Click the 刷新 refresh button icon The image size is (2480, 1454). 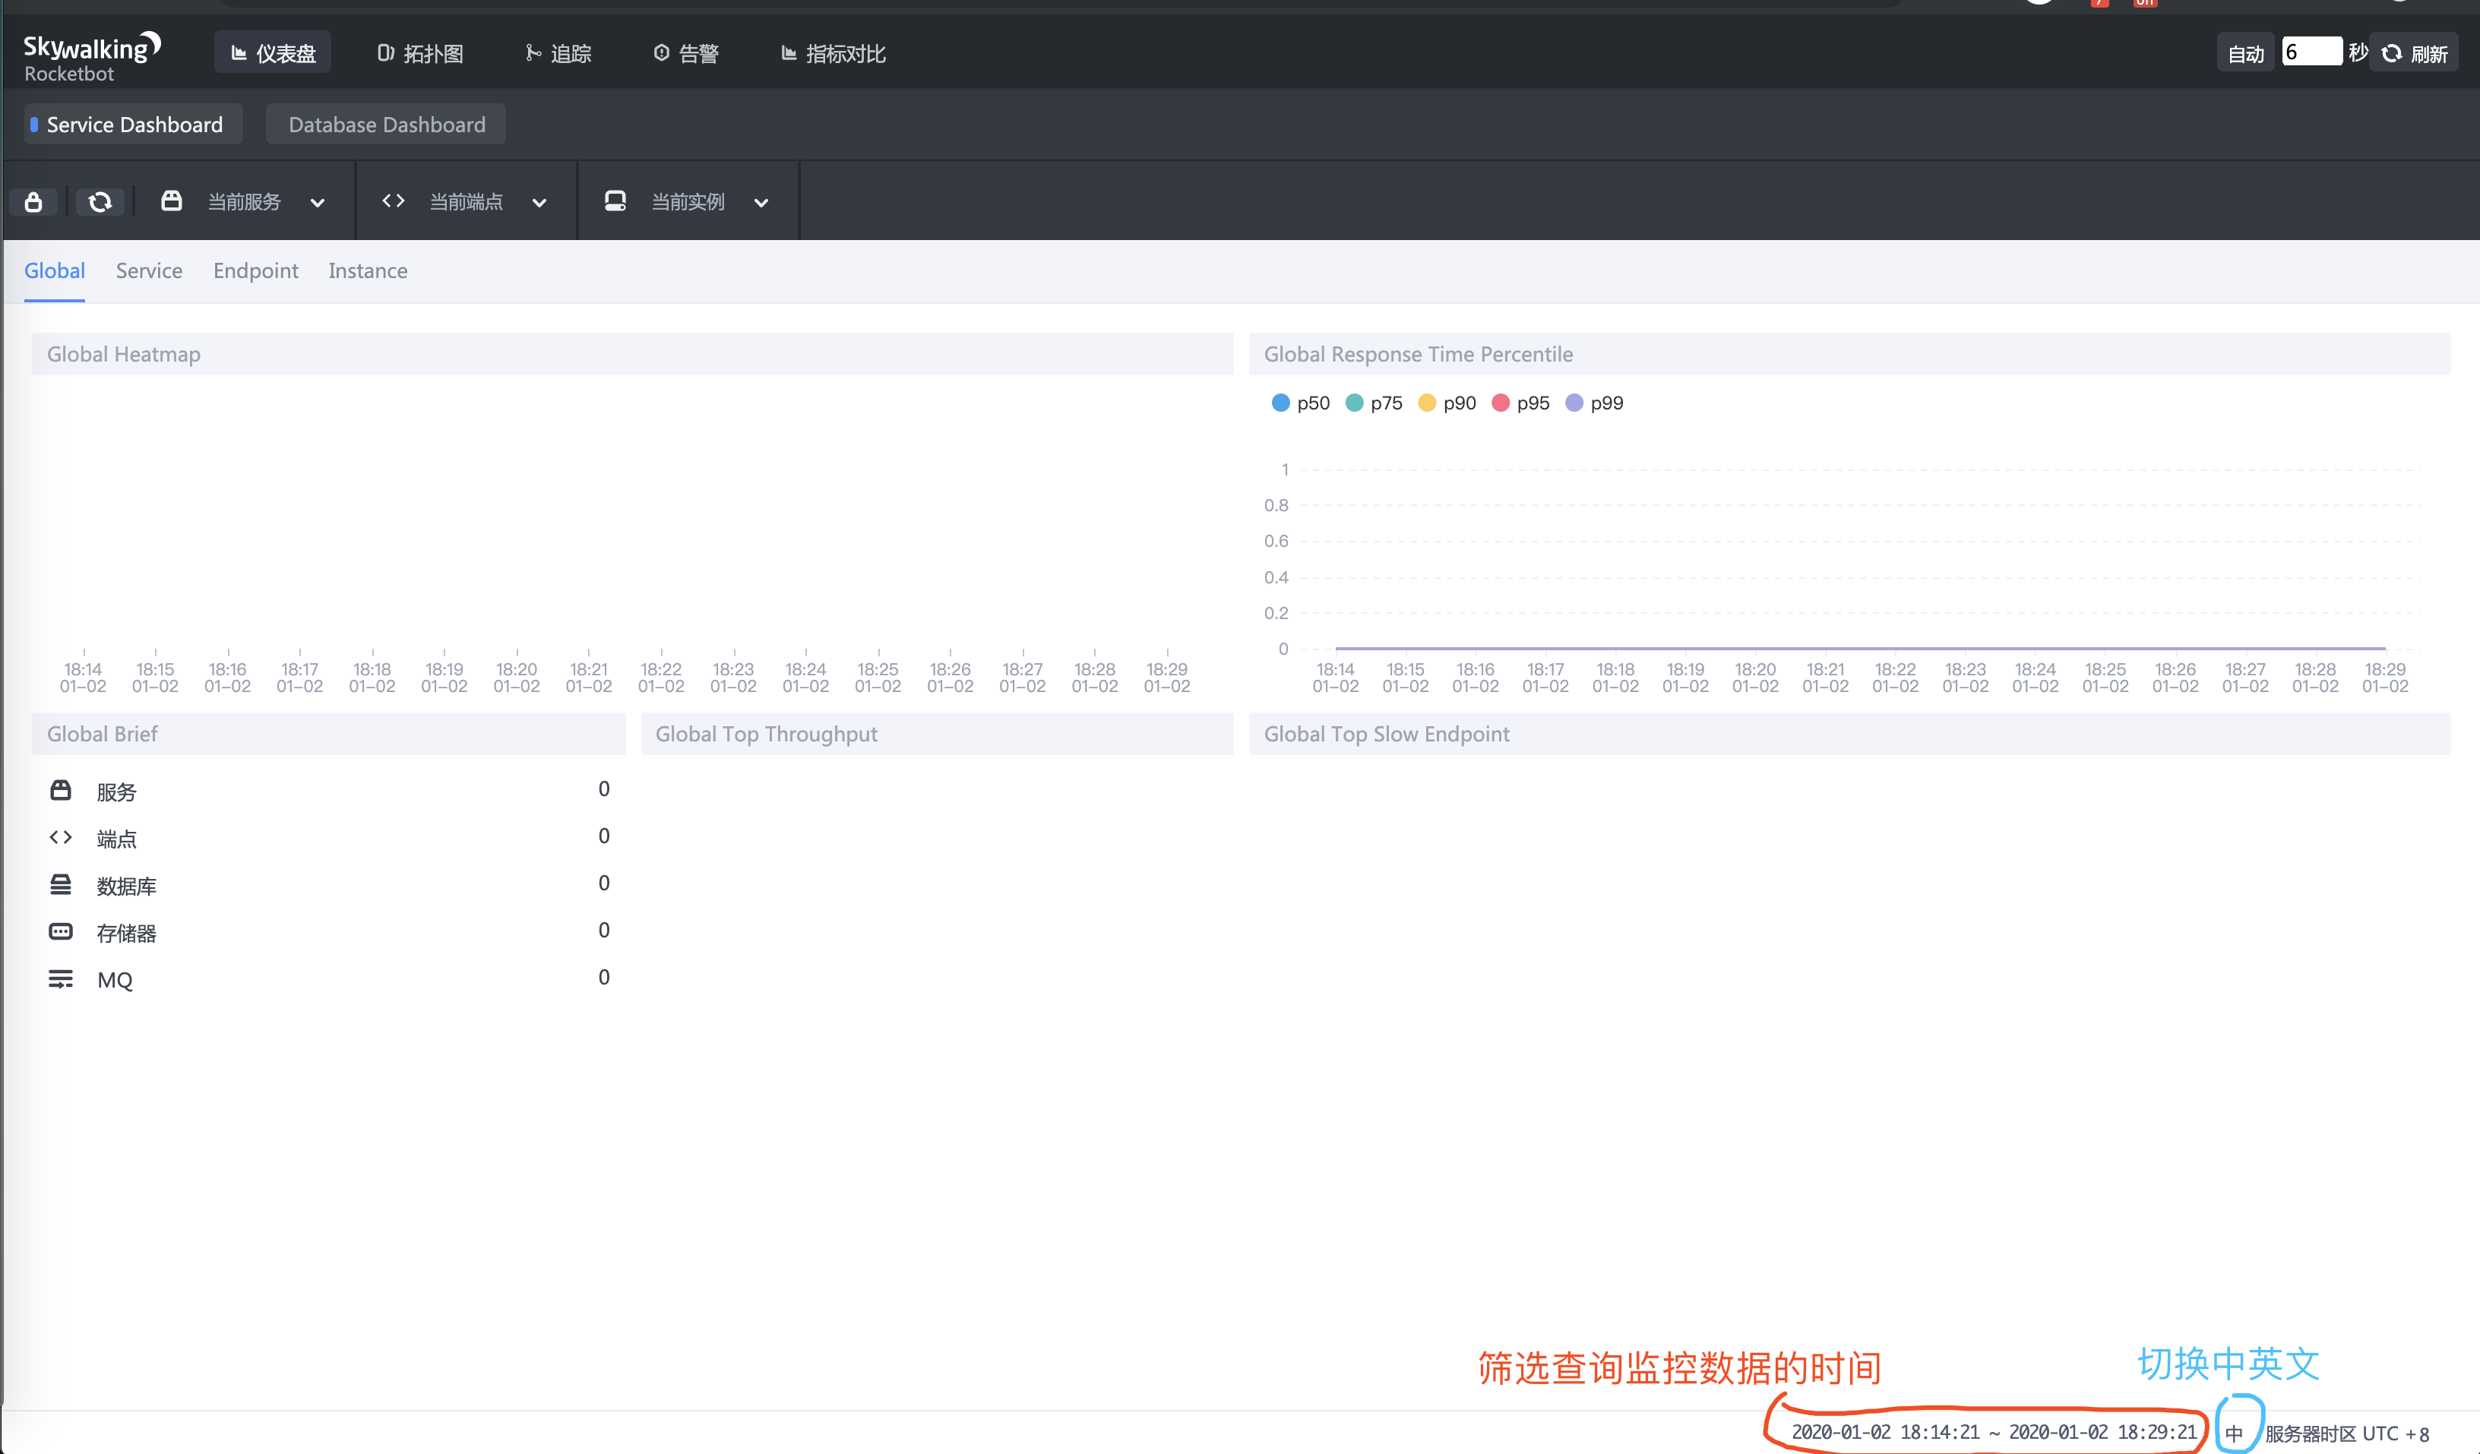[x=2393, y=53]
